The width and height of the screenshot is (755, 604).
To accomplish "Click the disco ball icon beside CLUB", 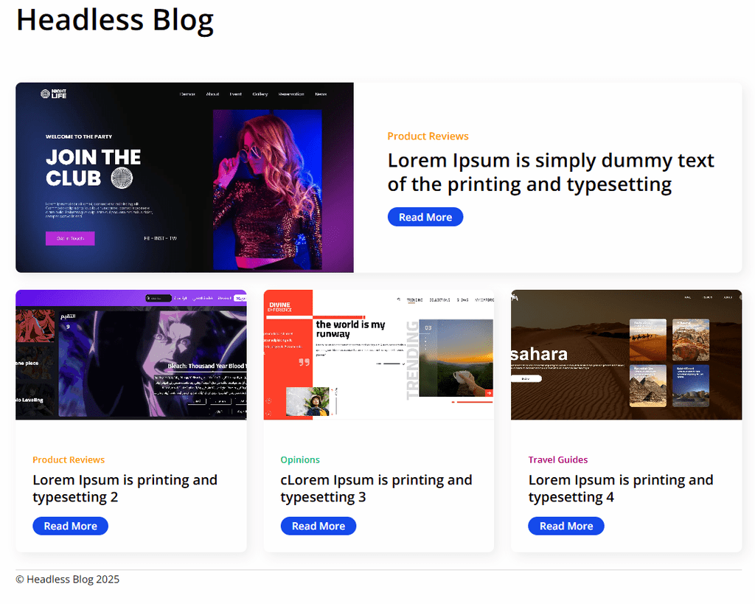I will [122, 178].
